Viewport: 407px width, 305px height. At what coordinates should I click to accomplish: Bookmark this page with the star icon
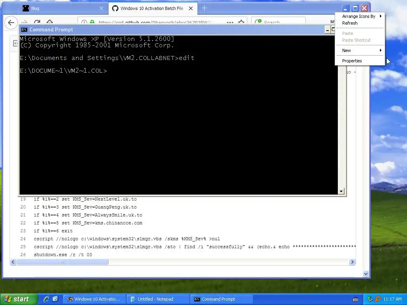pyautogui.click(x=241, y=22)
